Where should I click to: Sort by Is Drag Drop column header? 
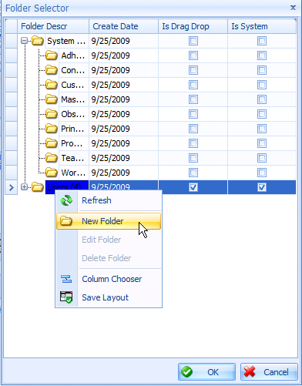tap(193, 26)
